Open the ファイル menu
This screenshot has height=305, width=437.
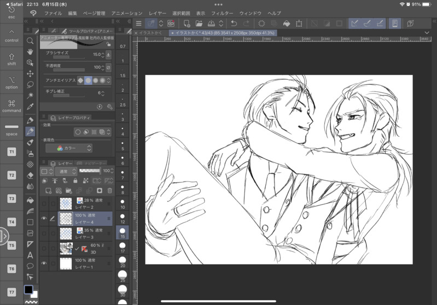point(53,13)
